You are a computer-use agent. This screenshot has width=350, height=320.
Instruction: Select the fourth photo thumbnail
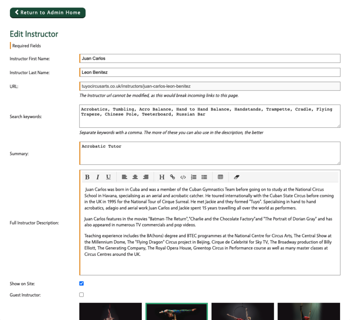coord(309,311)
